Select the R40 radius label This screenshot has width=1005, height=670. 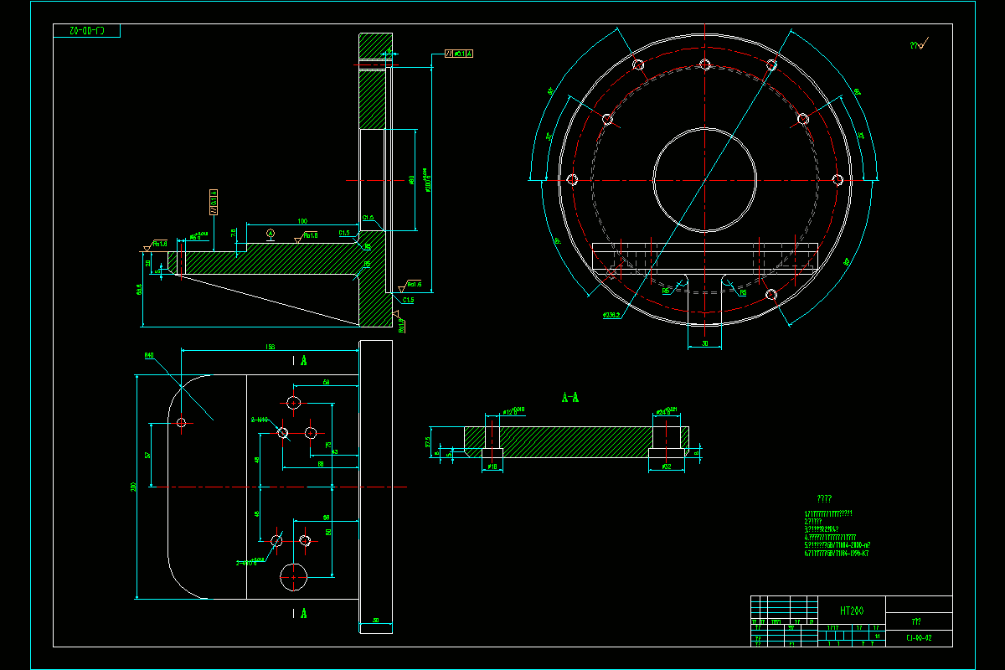[149, 355]
